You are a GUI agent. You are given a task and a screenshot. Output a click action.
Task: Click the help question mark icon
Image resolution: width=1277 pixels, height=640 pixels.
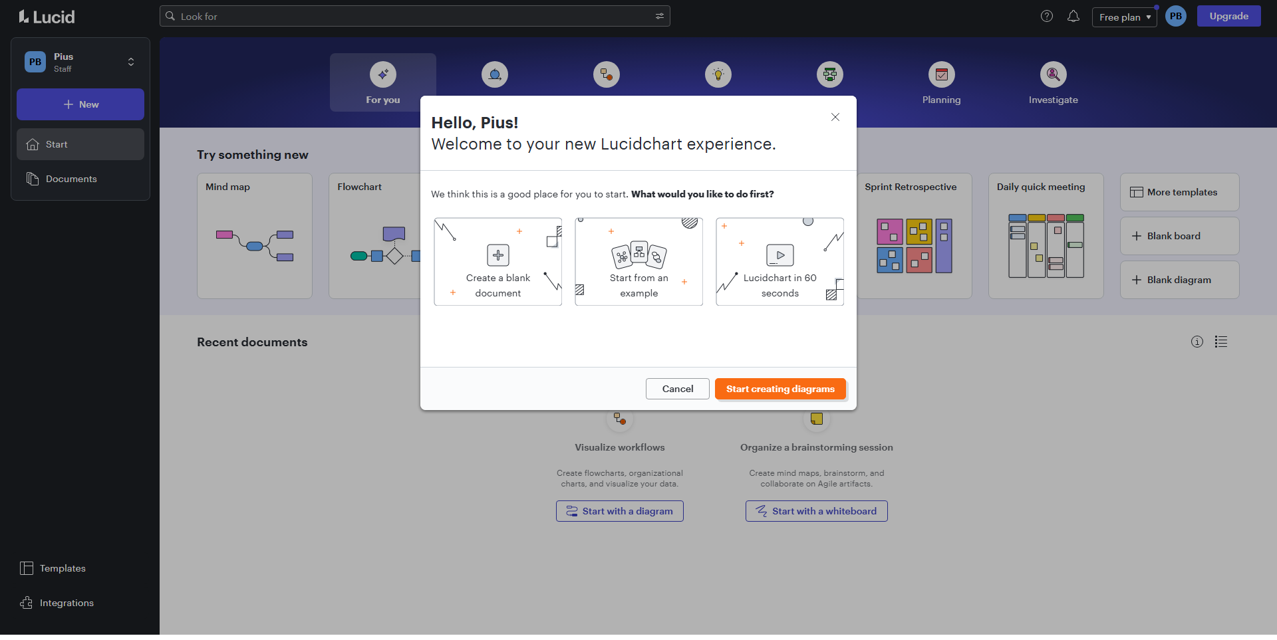click(1047, 16)
